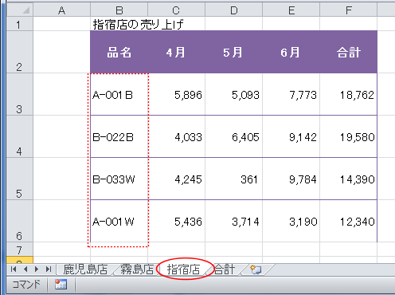This screenshot has height=295, width=395.
Task: Go to previous sheet navigation arrow
Action: tap(25, 269)
